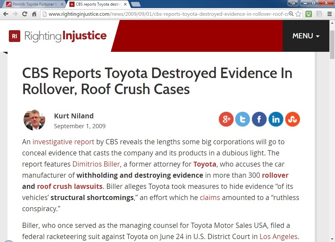The height and width of the screenshot is (242, 335).
Task: Click the article headline CBS Reports Toyota
Action: [x=157, y=81]
